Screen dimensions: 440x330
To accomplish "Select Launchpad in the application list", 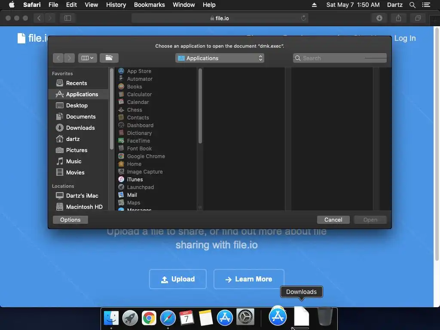I will [x=156, y=187].
